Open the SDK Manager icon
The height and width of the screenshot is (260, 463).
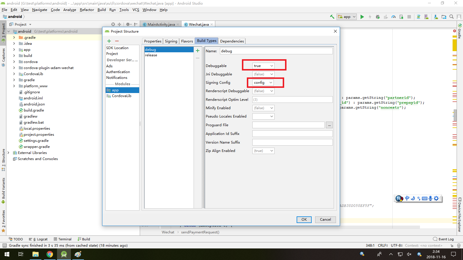436,17
